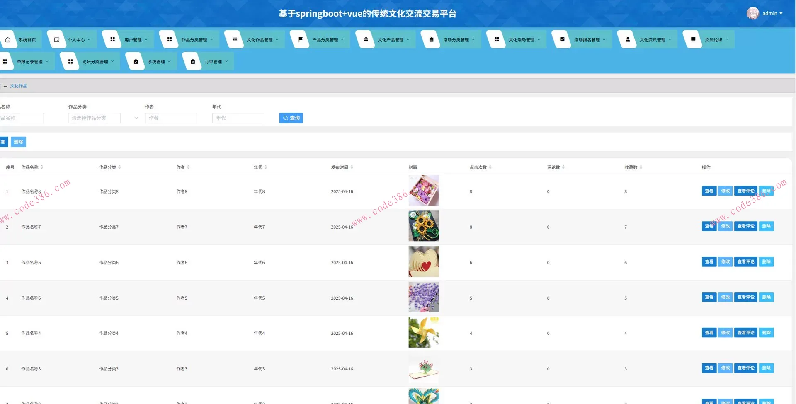Click the 交流论坛 chat icon
This screenshot has width=796, height=404.
[x=693, y=39]
